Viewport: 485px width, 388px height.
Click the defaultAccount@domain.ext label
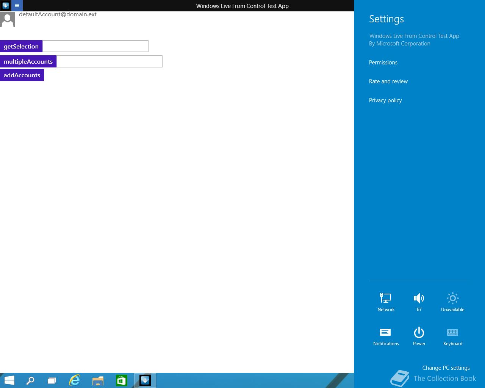coord(58,14)
